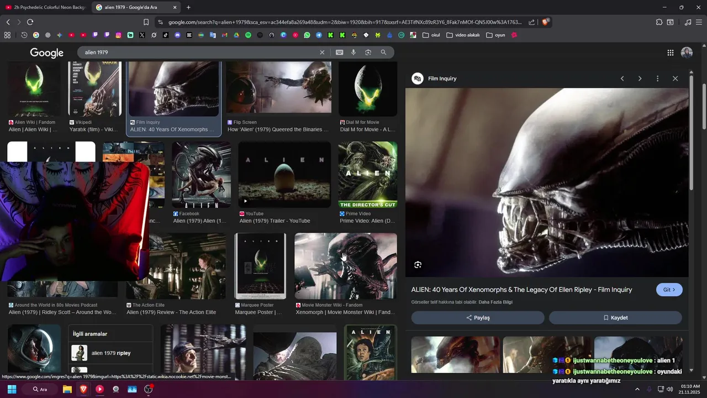Click the taskbar 'Ara' search box

[40, 389]
